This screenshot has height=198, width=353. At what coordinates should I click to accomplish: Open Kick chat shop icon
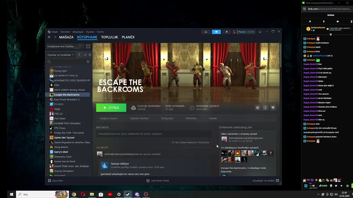[x=331, y=186]
